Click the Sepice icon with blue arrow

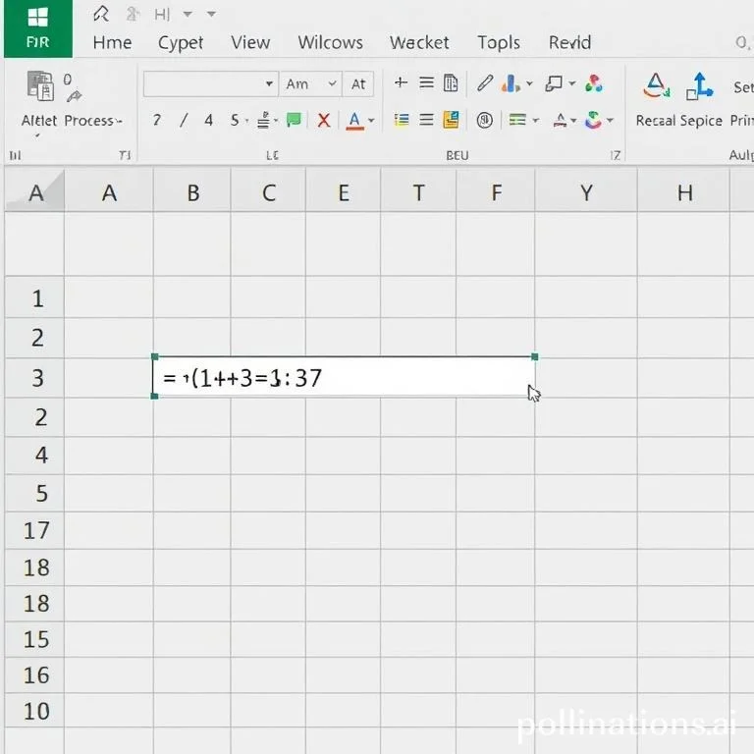coord(700,86)
